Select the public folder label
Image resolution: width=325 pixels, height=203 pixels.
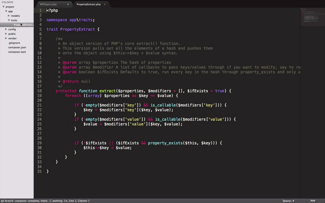12,34
